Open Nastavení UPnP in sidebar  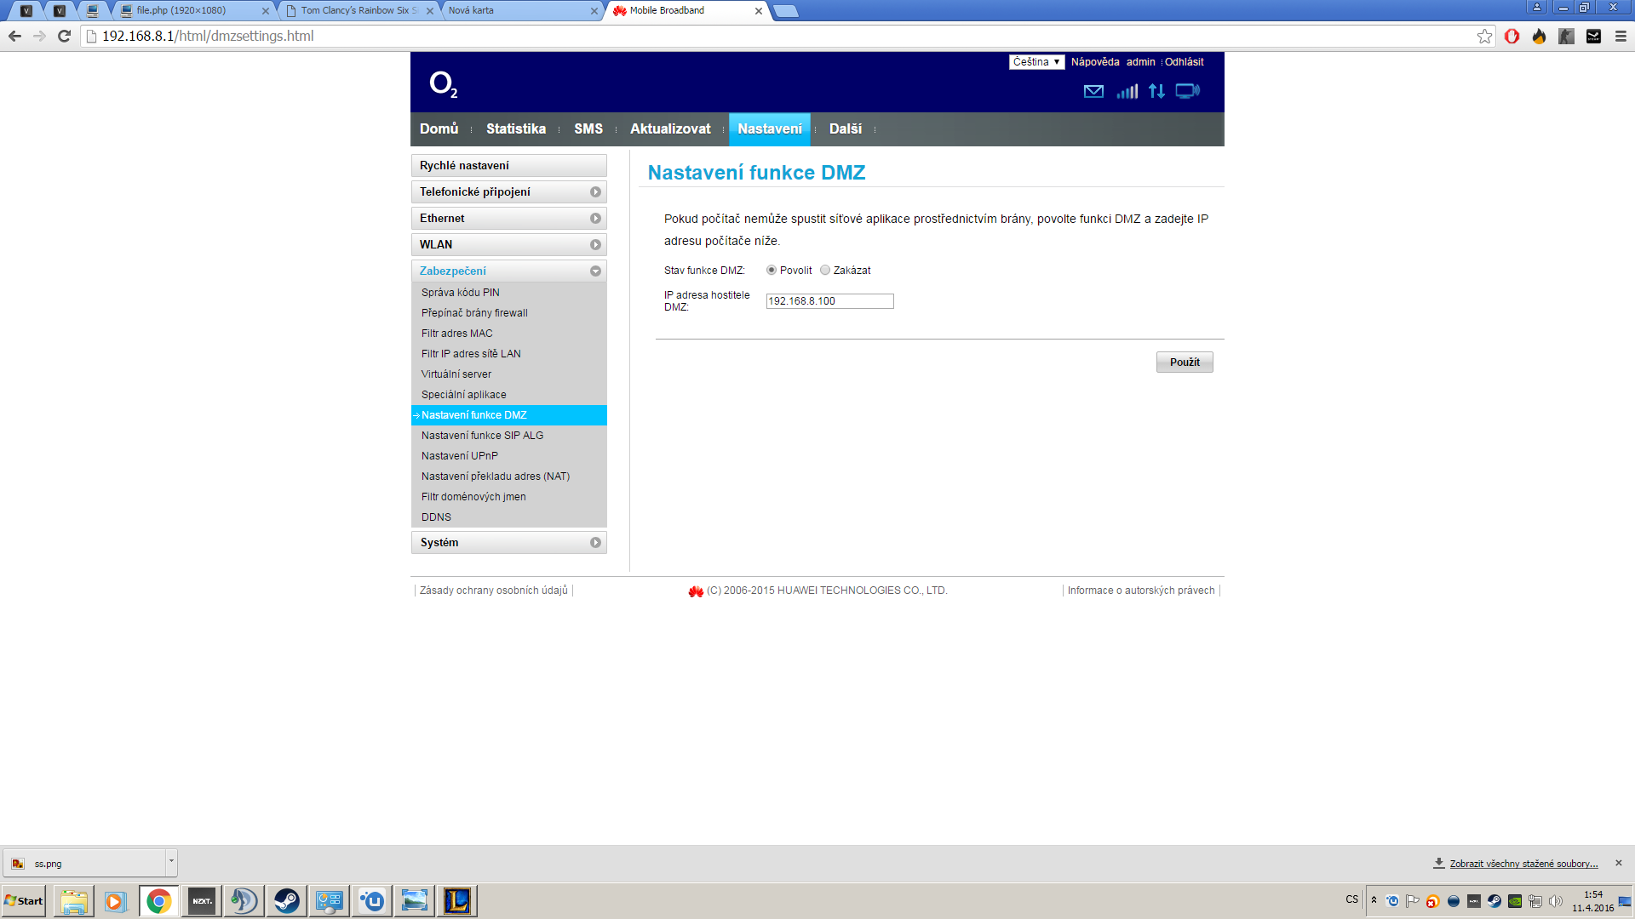click(460, 456)
